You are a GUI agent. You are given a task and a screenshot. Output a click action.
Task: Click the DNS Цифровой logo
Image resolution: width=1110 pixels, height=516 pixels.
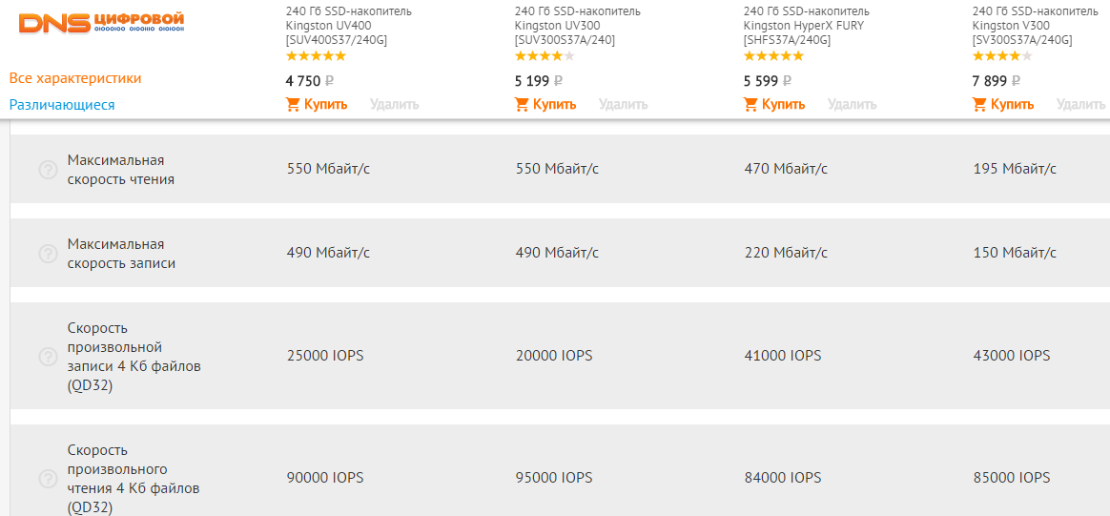point(102,23)
